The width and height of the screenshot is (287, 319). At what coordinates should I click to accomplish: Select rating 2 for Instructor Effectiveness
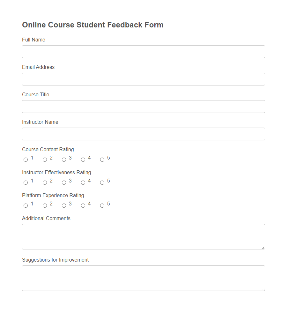click(45, 182)
